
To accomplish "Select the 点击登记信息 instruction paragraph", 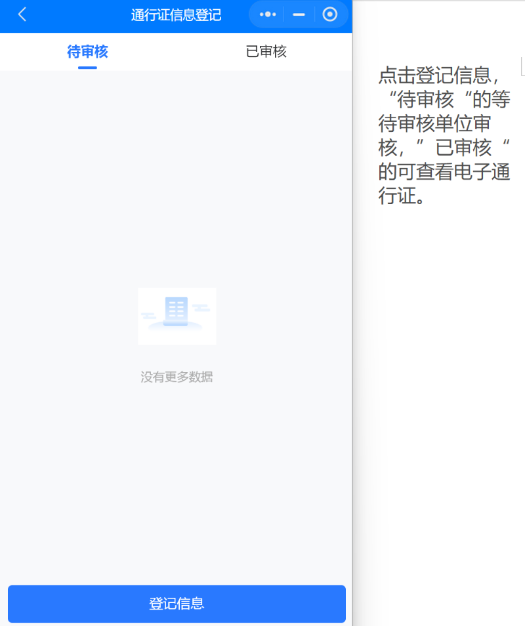I will pyautogui.click(x=444, y=135).
